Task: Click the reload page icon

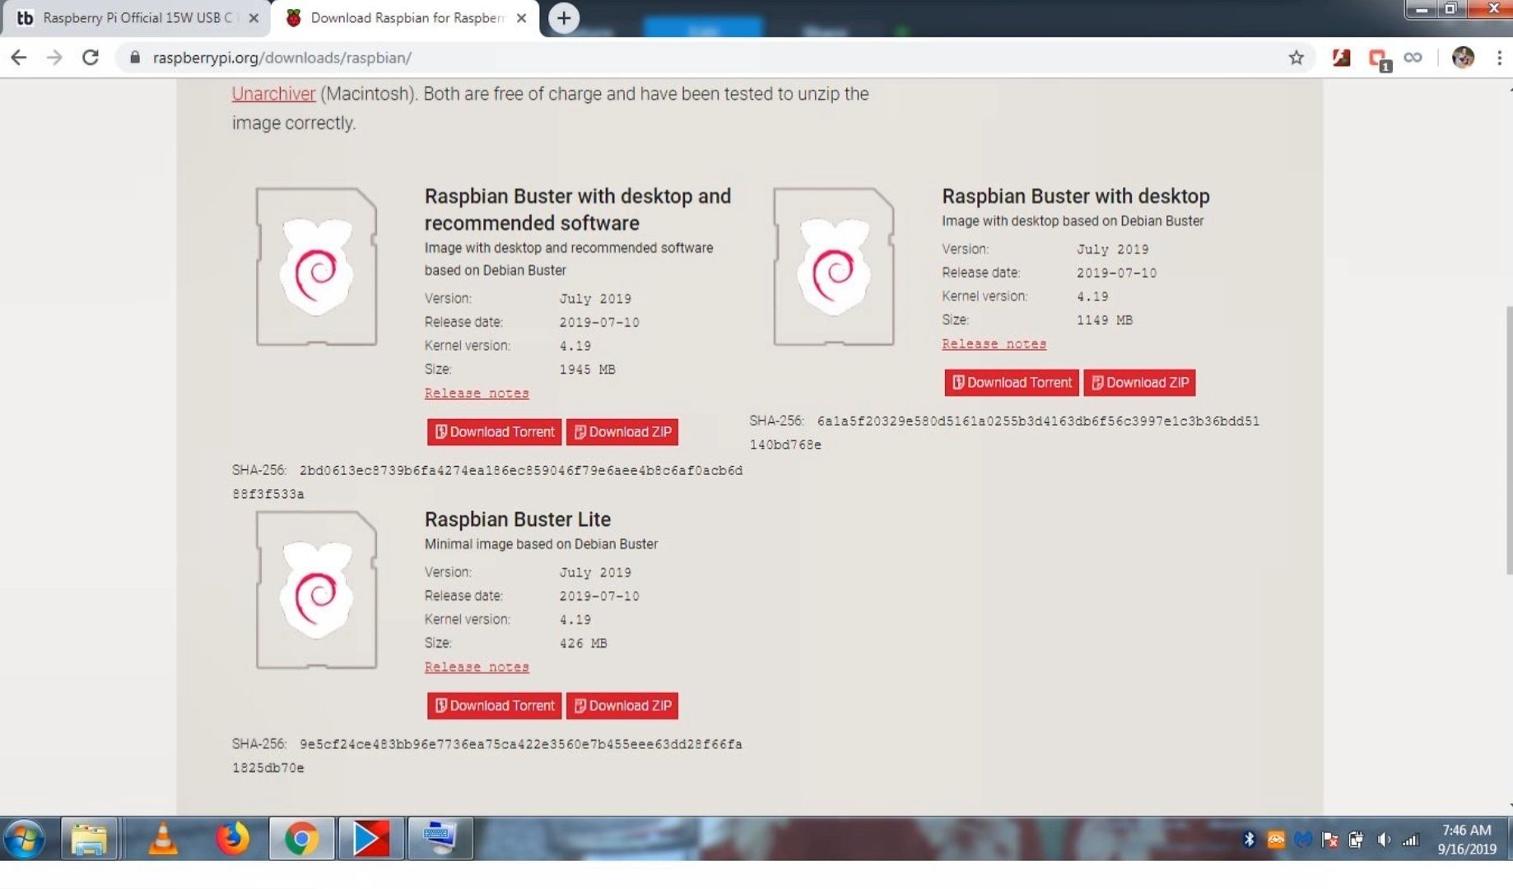Action: point(89,58)
